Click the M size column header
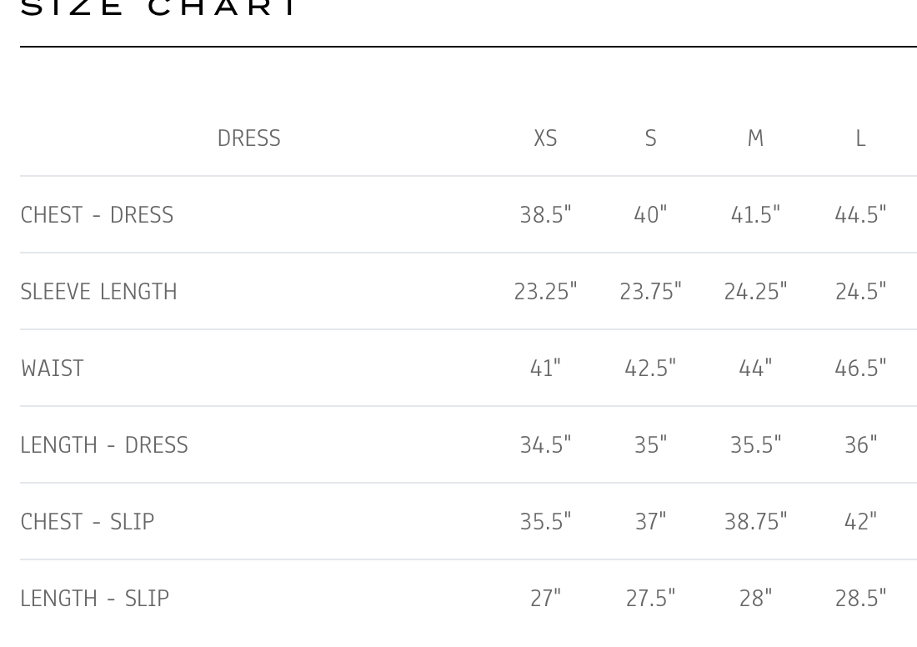 click(x=755, y=138)
